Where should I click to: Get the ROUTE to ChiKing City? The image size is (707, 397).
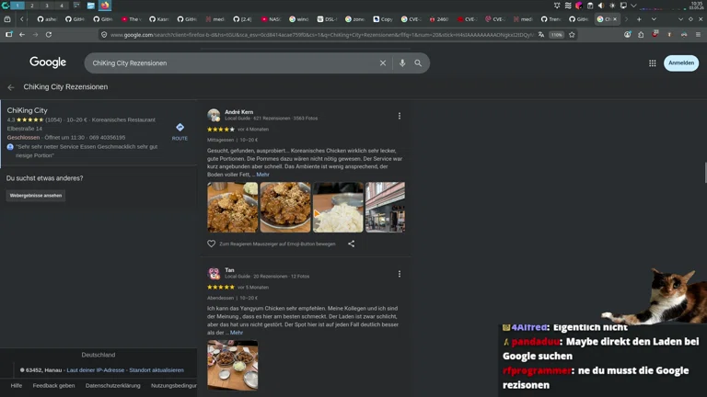click(180, 132)
